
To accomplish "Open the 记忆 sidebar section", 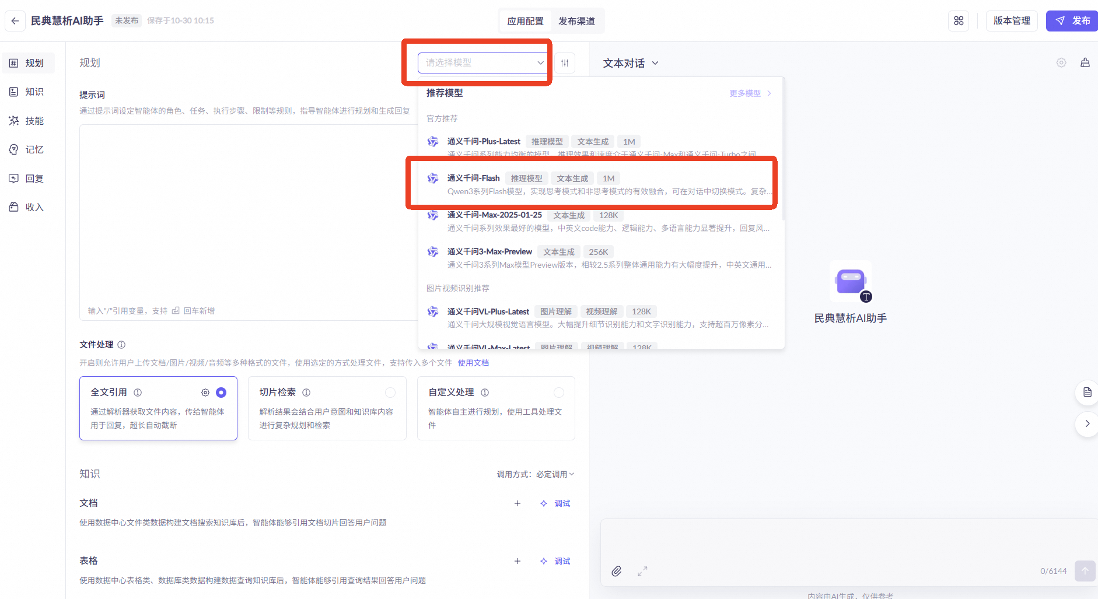I will click(x=29, y=149).
